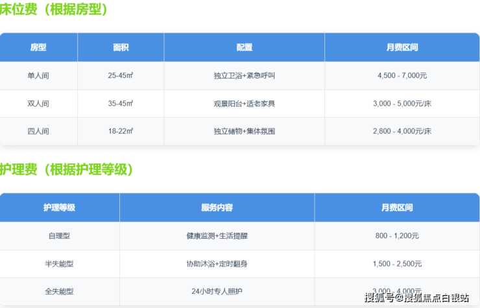Viewport: 480px width, 308px height.
Task: Select the 房型 column header
Action: [x=38, y=47]
